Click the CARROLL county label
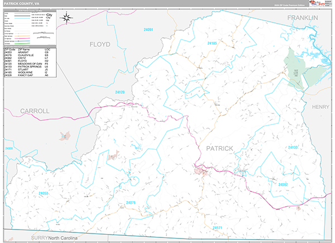 coord(35,111)
